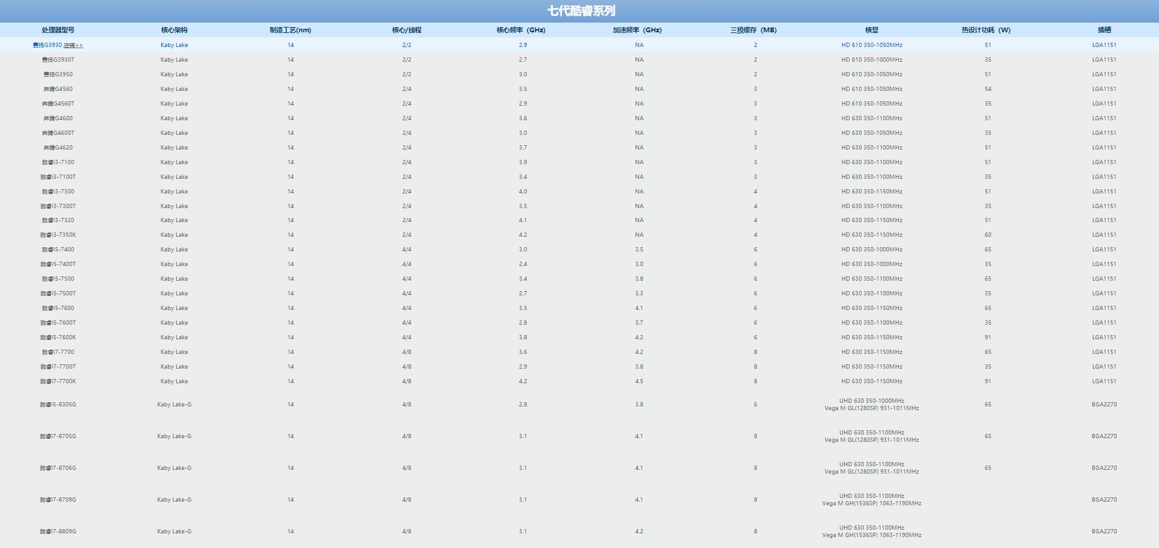
Task: Click the 4.1 core frequency for i3-7320
Action: click(x=523, y=220)
